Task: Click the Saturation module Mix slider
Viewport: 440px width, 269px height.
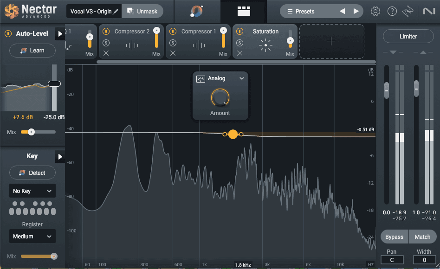Action: coord(290,38)
